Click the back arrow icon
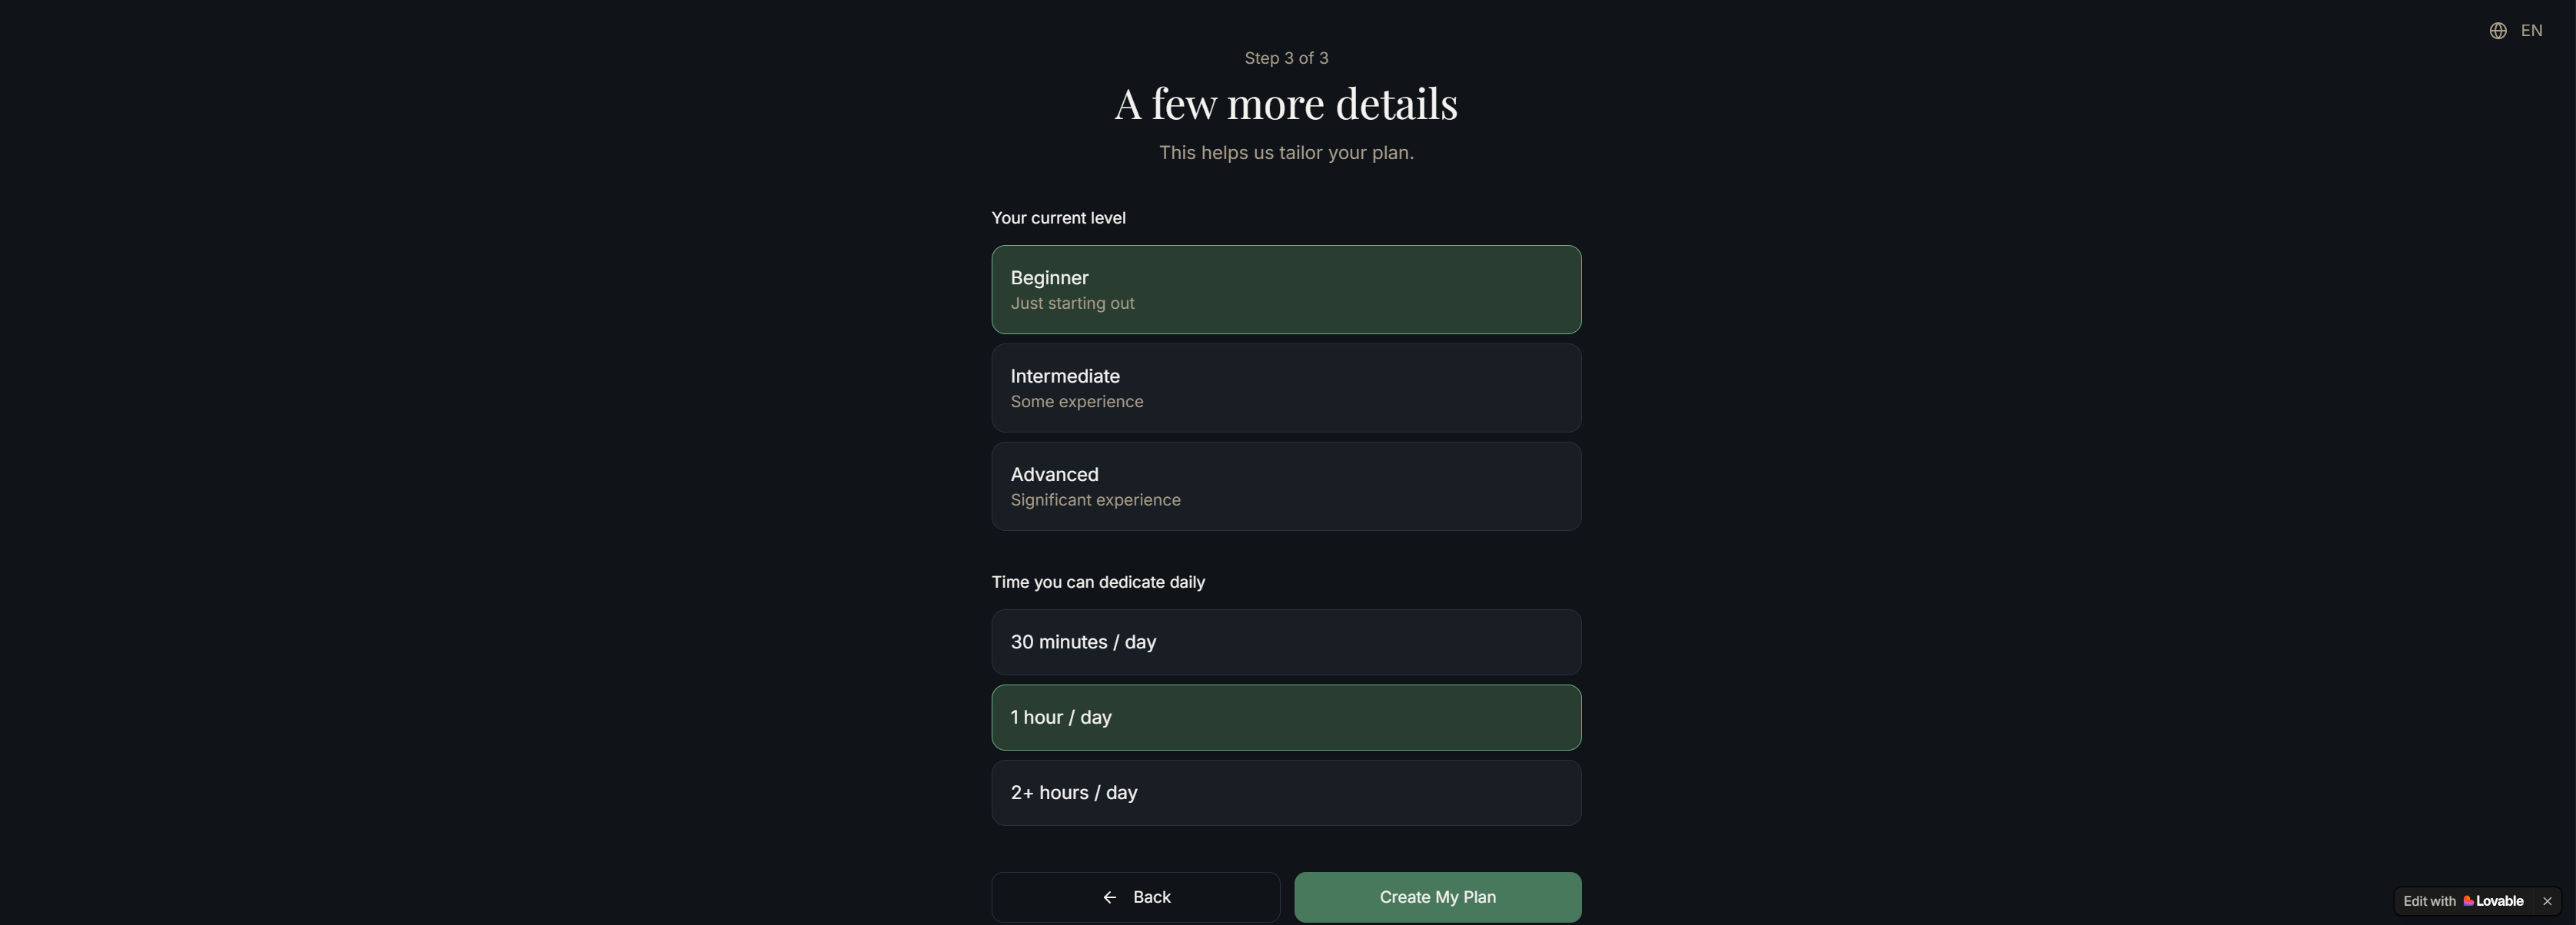This screenshot has width=2576, height=925. 1109,896
